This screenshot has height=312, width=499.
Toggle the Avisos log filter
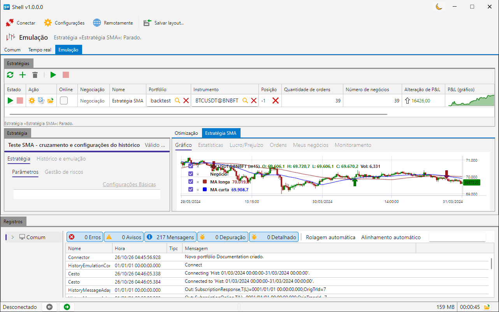click(x=123, y=237)
